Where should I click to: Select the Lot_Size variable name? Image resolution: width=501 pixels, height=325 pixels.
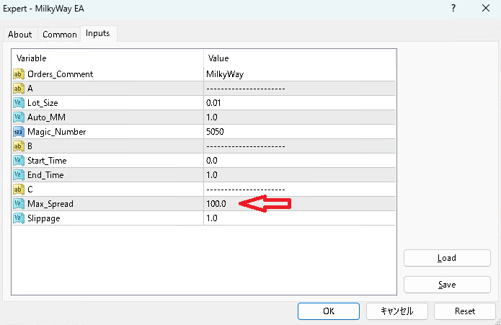(x=43, y=103)
